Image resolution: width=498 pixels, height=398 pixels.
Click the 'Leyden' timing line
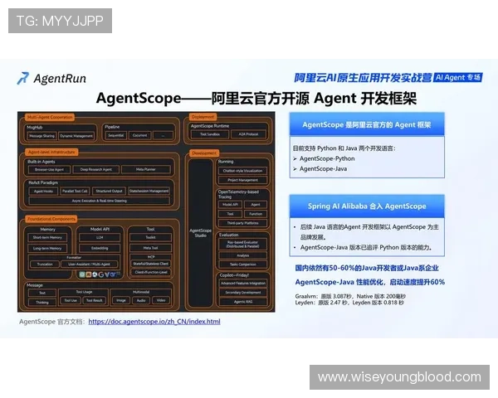[349, 303]
